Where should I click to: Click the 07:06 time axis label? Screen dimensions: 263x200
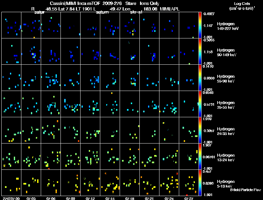click(x=51, y=198)
